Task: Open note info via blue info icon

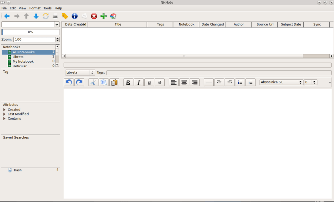Action: (75, 16)
